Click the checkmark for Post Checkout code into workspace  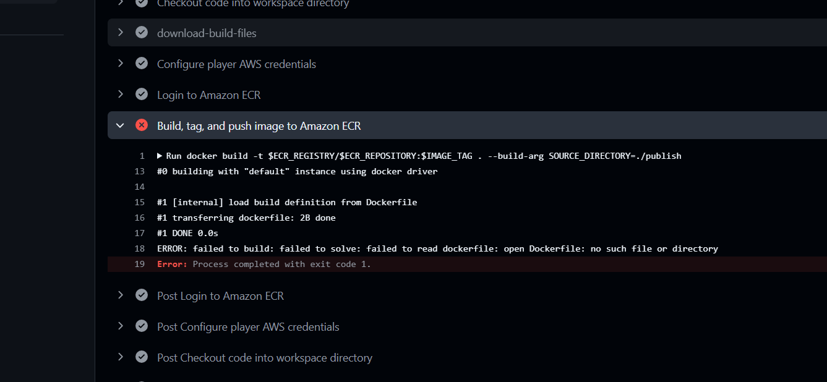click(142, 357)
